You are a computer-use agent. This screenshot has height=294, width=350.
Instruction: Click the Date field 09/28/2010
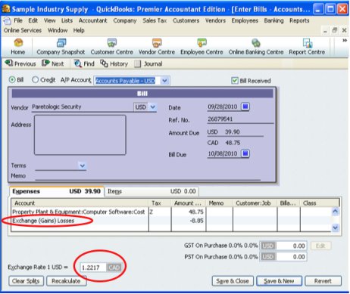click(x=223, y=107)
